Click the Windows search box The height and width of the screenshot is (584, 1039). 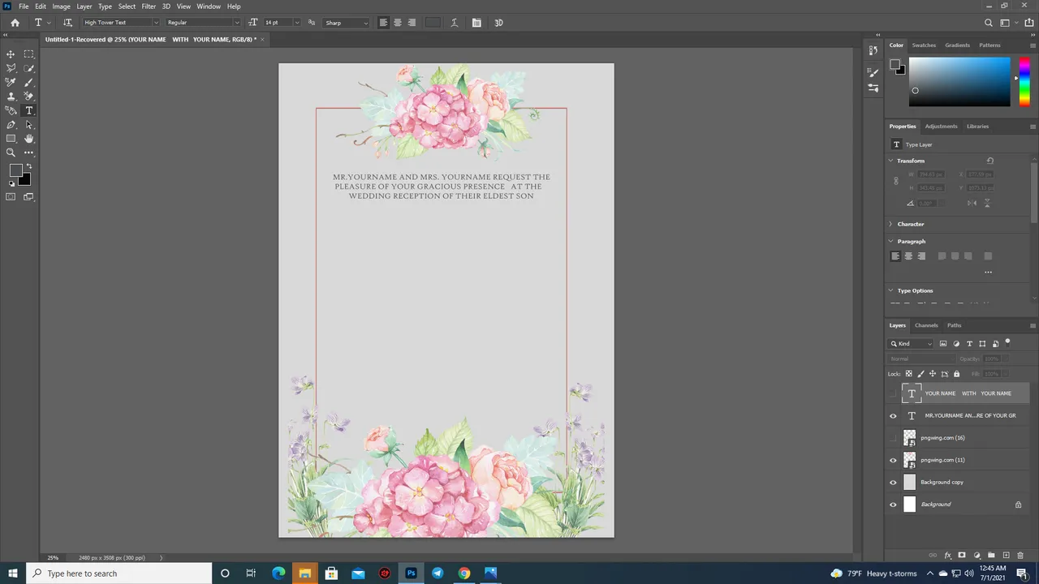click(x=119, y=573)
